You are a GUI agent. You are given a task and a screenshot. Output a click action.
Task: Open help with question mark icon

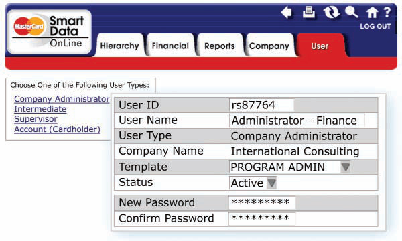click(x=387, y=12)
